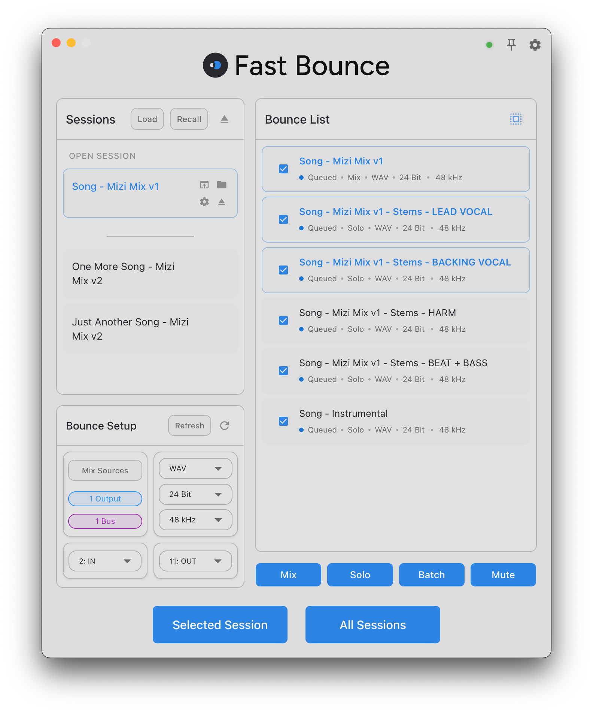Screen dimensions: 593x713
Task: Bounce All Sessions
Action: tap(373, 625)
